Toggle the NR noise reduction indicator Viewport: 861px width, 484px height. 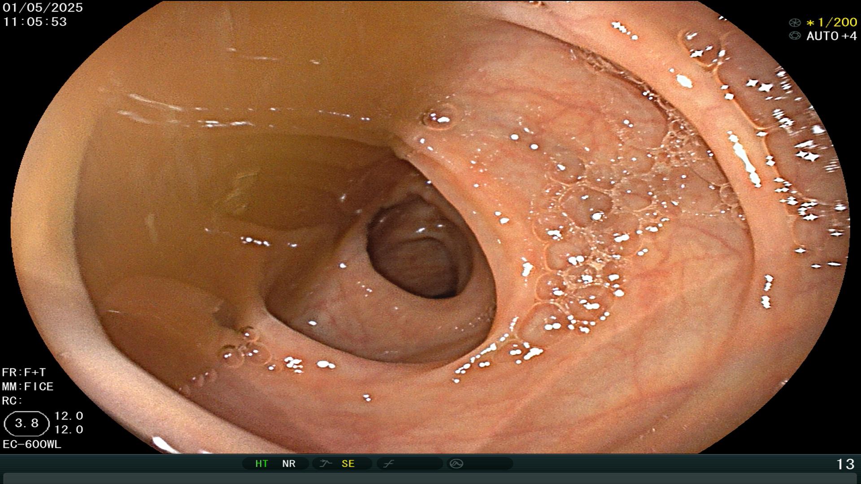point(289,464)
